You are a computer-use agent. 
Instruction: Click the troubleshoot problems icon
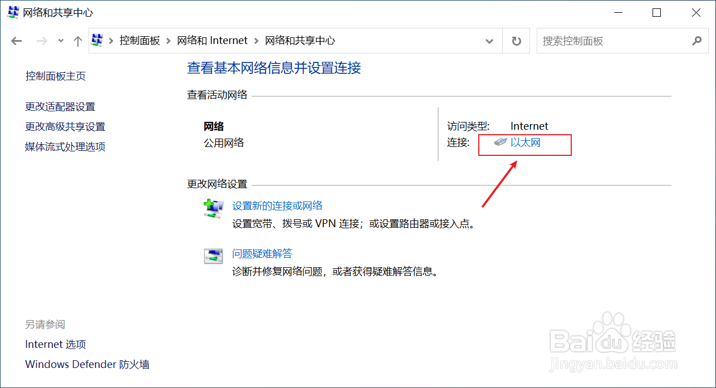pyautogui.click(x=213, y=257)
